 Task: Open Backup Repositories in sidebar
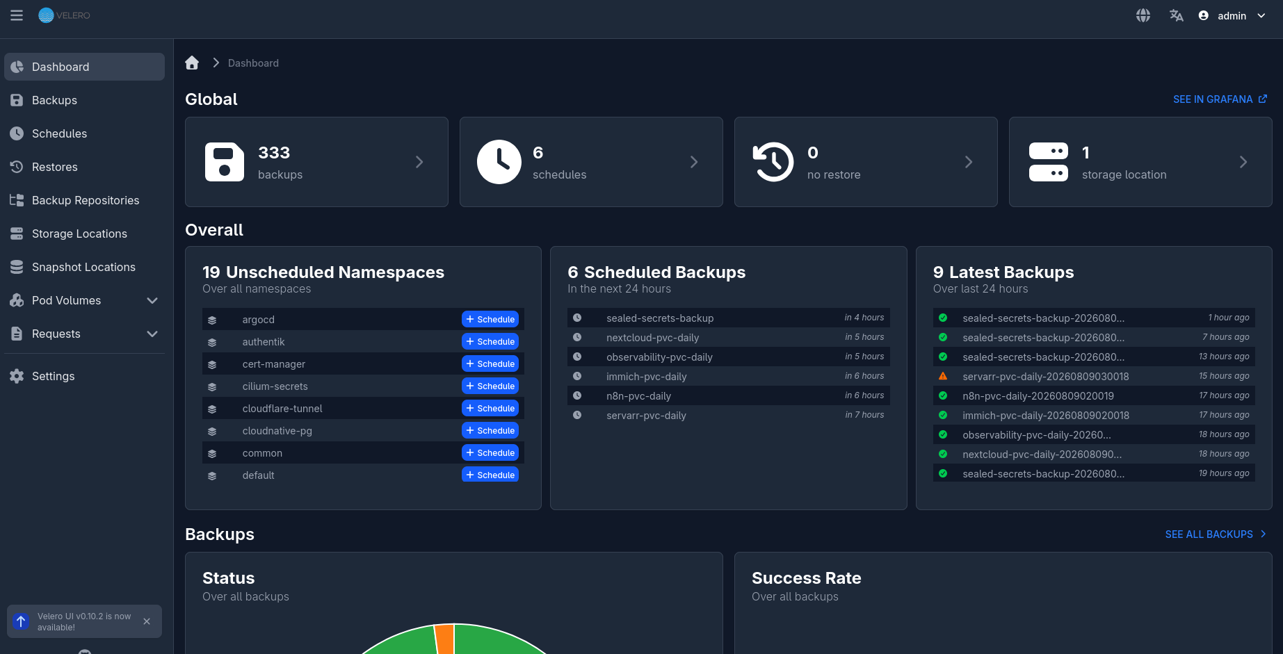[84, 200]
